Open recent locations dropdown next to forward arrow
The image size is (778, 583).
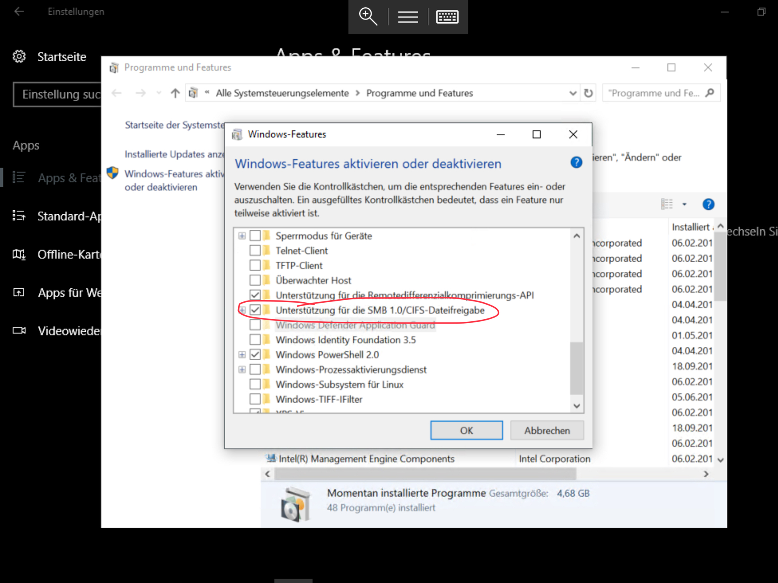159,93
